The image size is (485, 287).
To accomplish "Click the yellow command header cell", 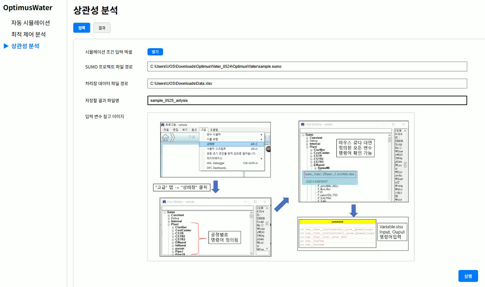I will (337, 221).
